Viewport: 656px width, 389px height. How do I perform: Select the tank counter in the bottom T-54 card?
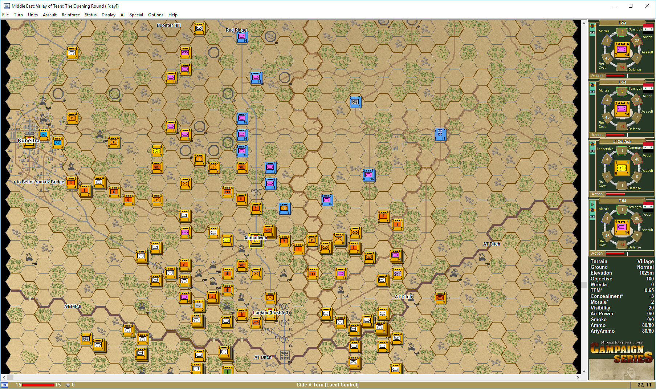[x=622, y=227]
